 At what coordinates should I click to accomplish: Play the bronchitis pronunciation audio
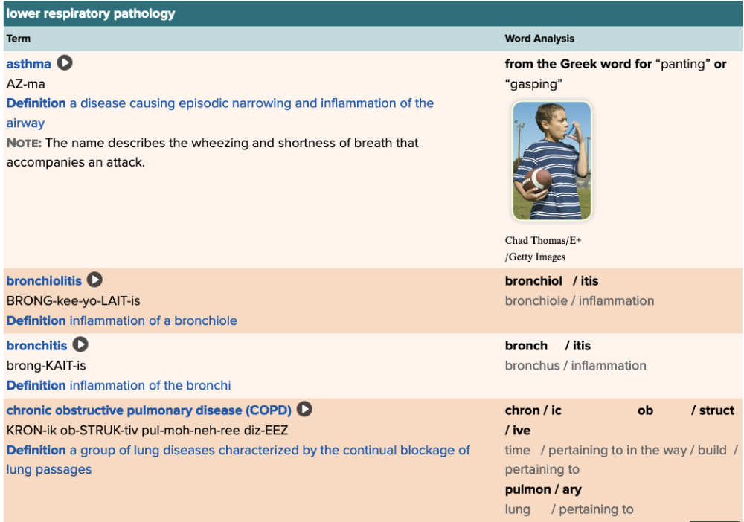80,344
